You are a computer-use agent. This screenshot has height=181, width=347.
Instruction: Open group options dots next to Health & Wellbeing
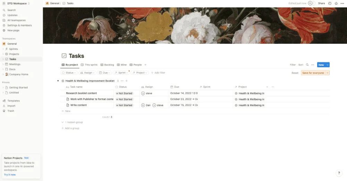pyautogui.click(x=122, y=81)
